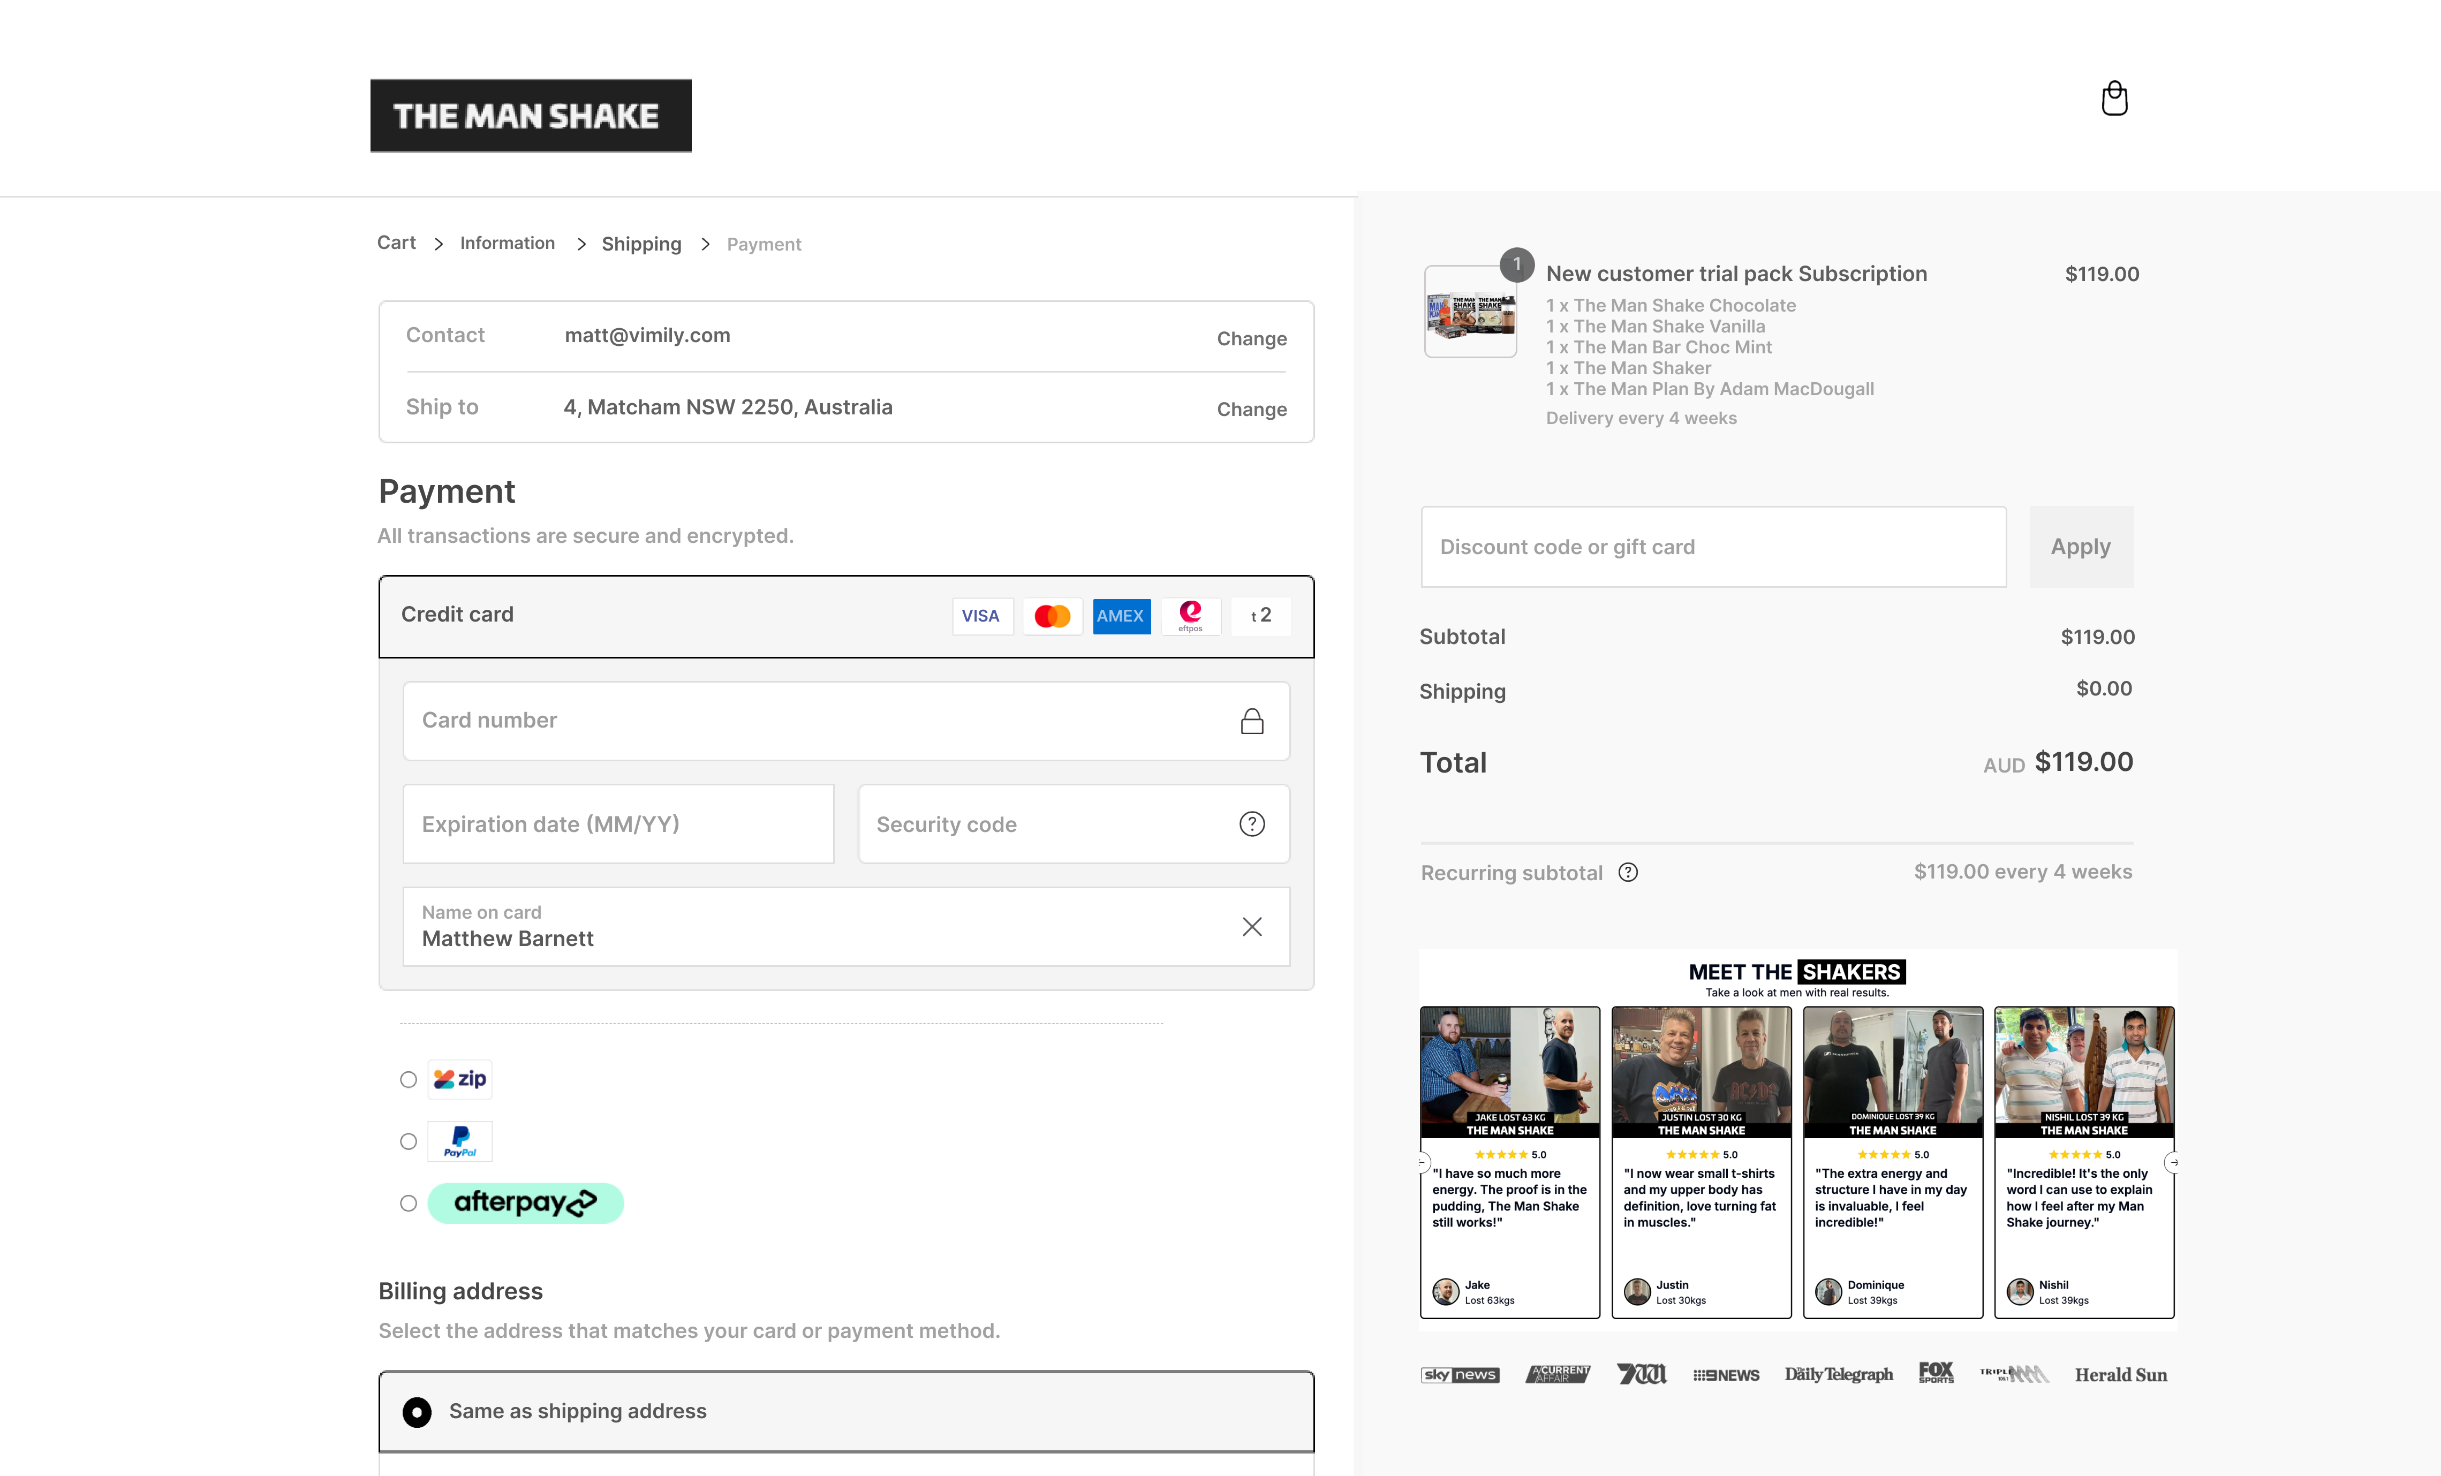Clear the Name on card field with X

(x=1251, y=926)
